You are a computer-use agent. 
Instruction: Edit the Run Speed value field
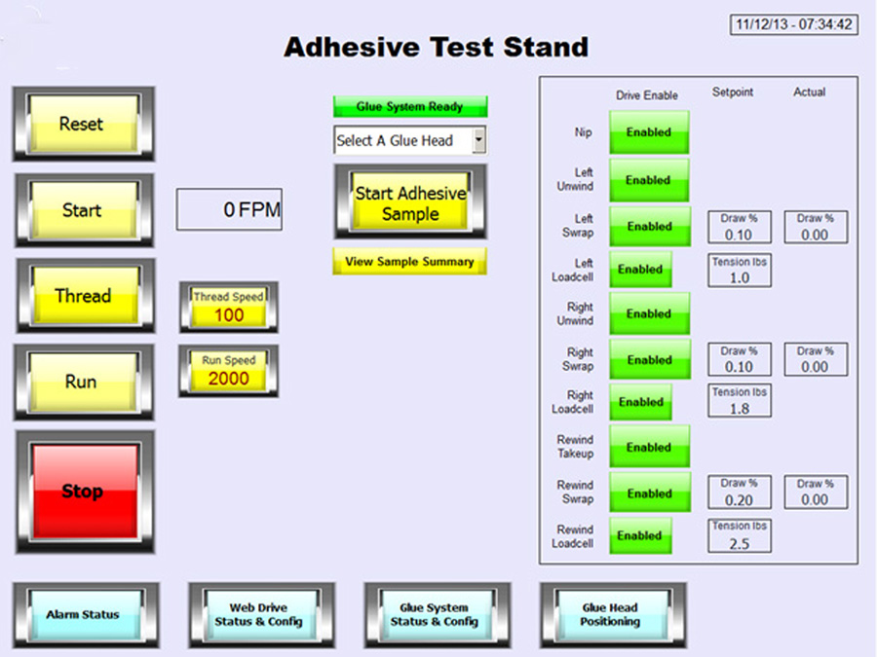[229, 379]
